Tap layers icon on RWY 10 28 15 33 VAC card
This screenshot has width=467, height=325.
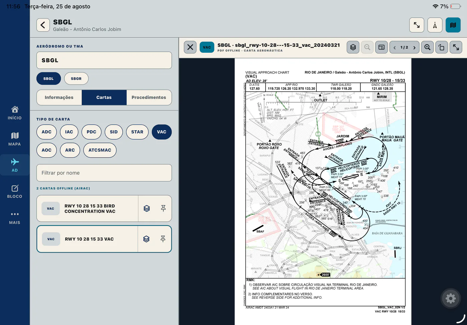(146, 239)
